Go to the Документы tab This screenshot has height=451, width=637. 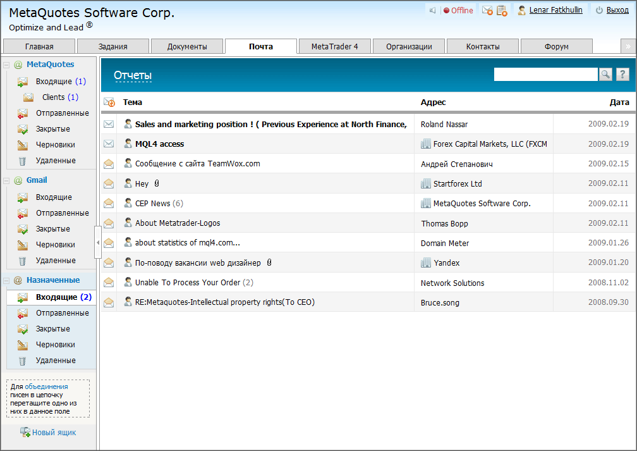[187, 46]
